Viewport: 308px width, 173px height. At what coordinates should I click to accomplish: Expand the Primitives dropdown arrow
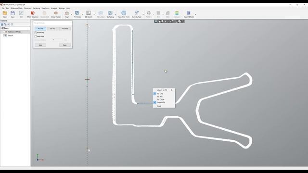pos(82,14)
